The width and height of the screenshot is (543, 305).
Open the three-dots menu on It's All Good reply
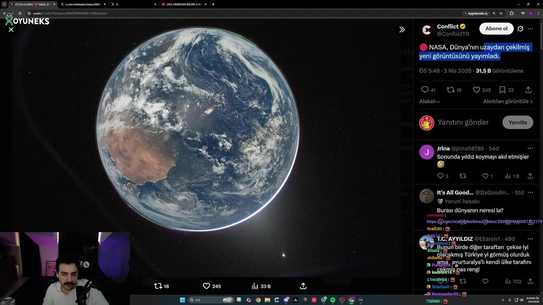[530, 192]
